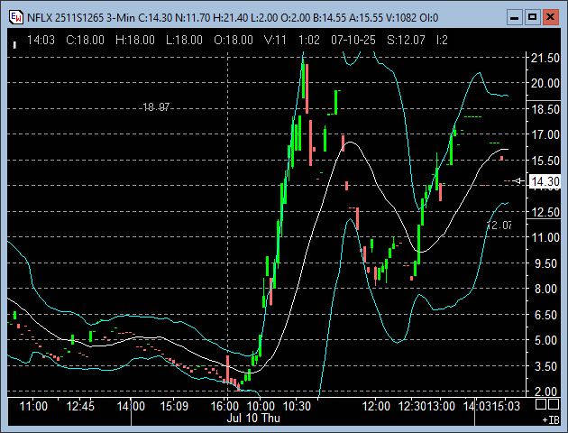Click O:18.00 in the data bar
This screenshot has width=568, height=433.
234,40
